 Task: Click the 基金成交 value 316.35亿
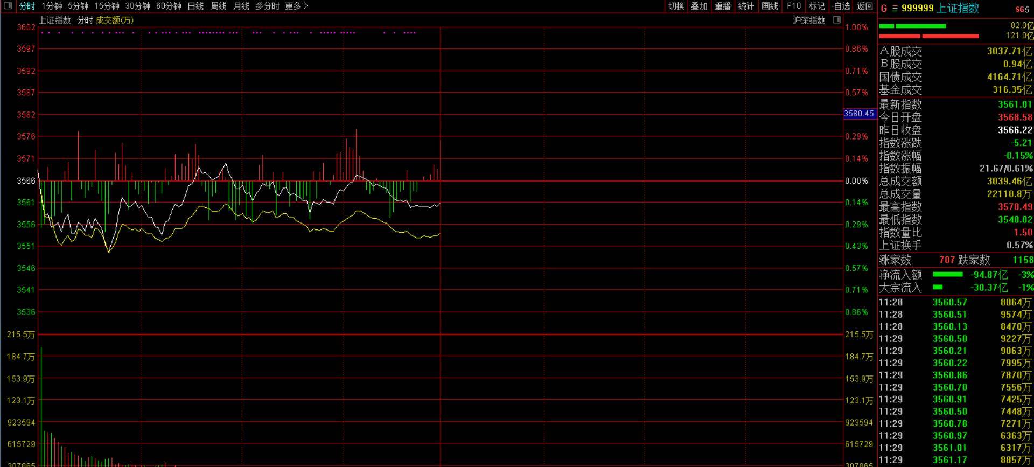point(1012,90)
